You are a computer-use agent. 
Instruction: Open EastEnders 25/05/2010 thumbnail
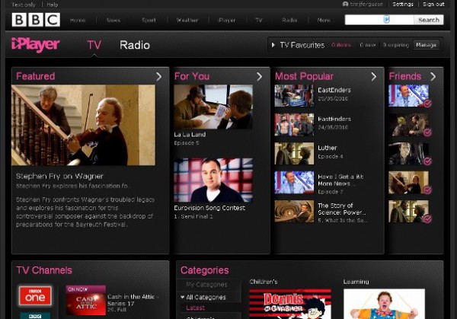[294, 96]
